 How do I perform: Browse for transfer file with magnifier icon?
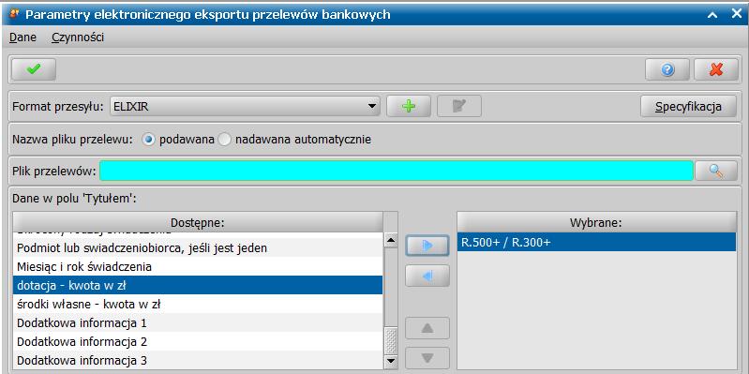pyautogui.click(x=716, y=171)
